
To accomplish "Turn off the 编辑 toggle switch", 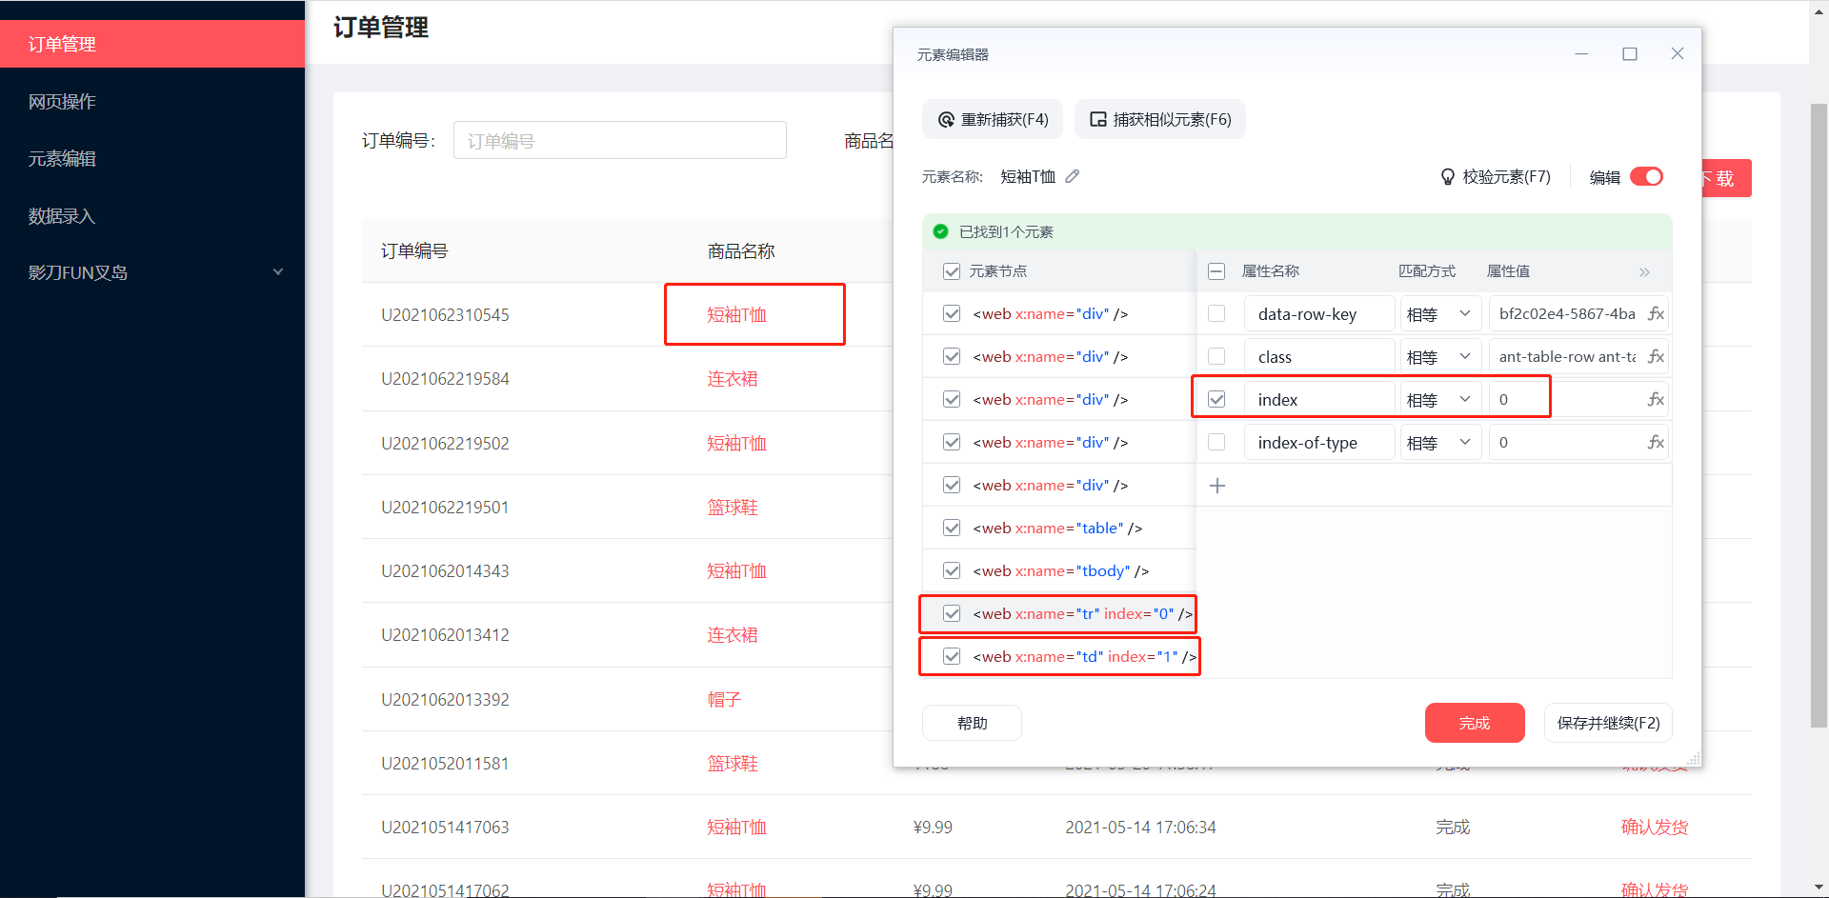I will (x=1646, y=177).
